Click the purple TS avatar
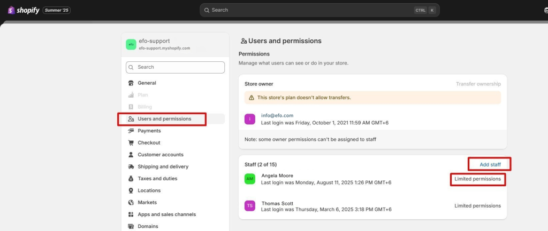The image size is (548, 231). [250, 205]
